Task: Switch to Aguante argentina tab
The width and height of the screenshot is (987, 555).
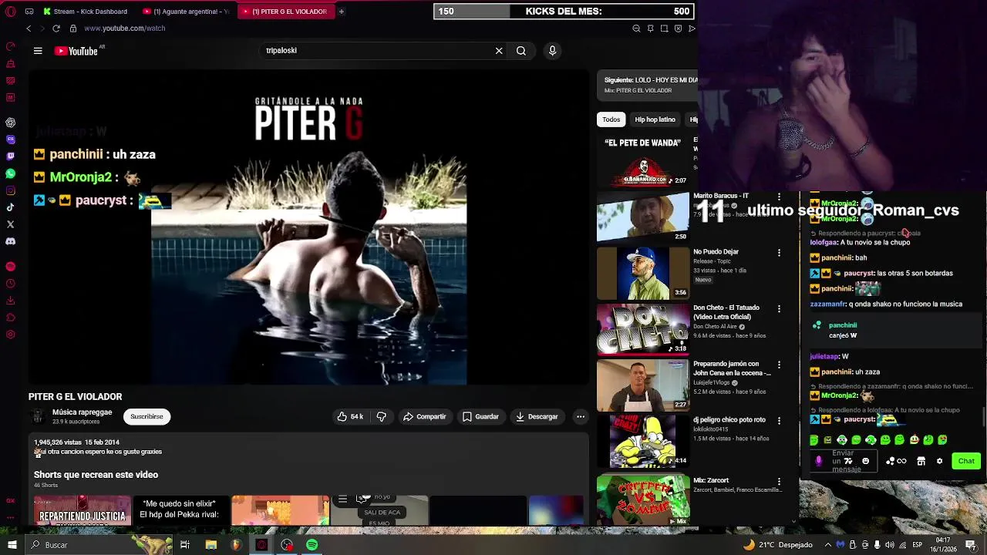Action: coord(185,12)
